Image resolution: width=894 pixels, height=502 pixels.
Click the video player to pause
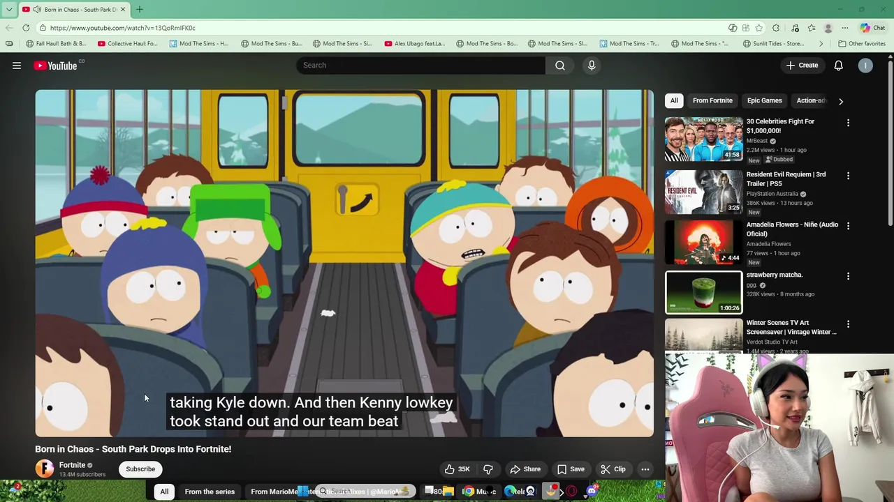point(344,263)
